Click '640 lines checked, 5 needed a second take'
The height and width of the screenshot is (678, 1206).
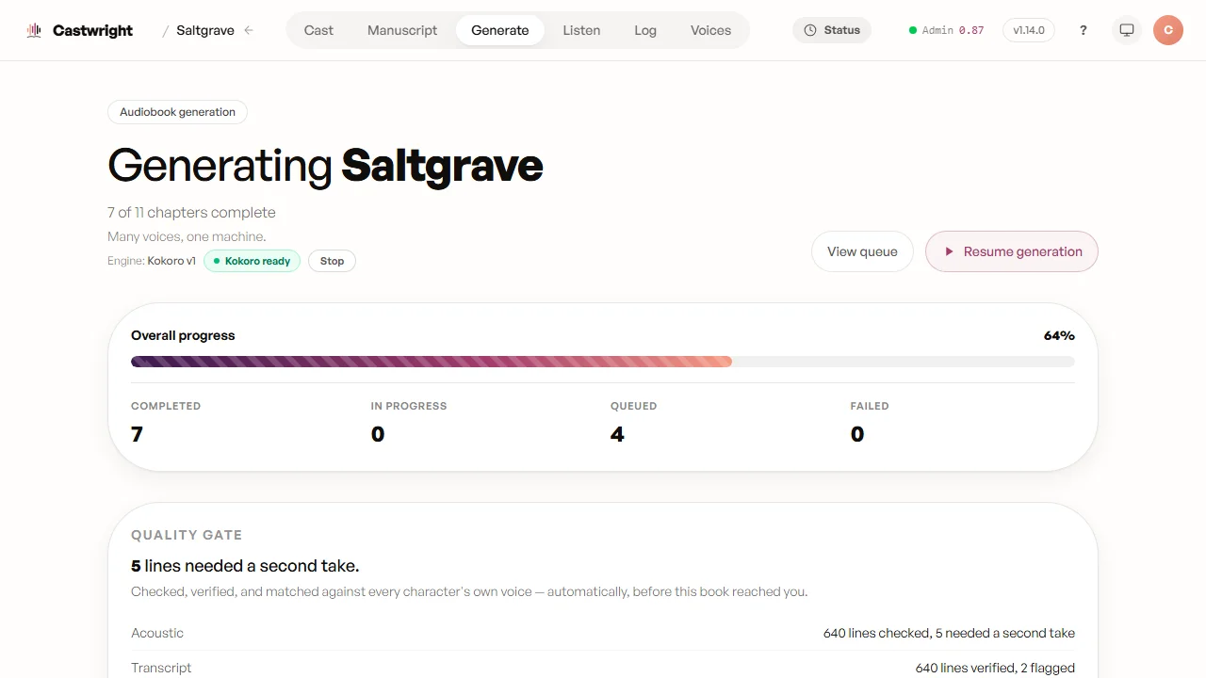949,633
